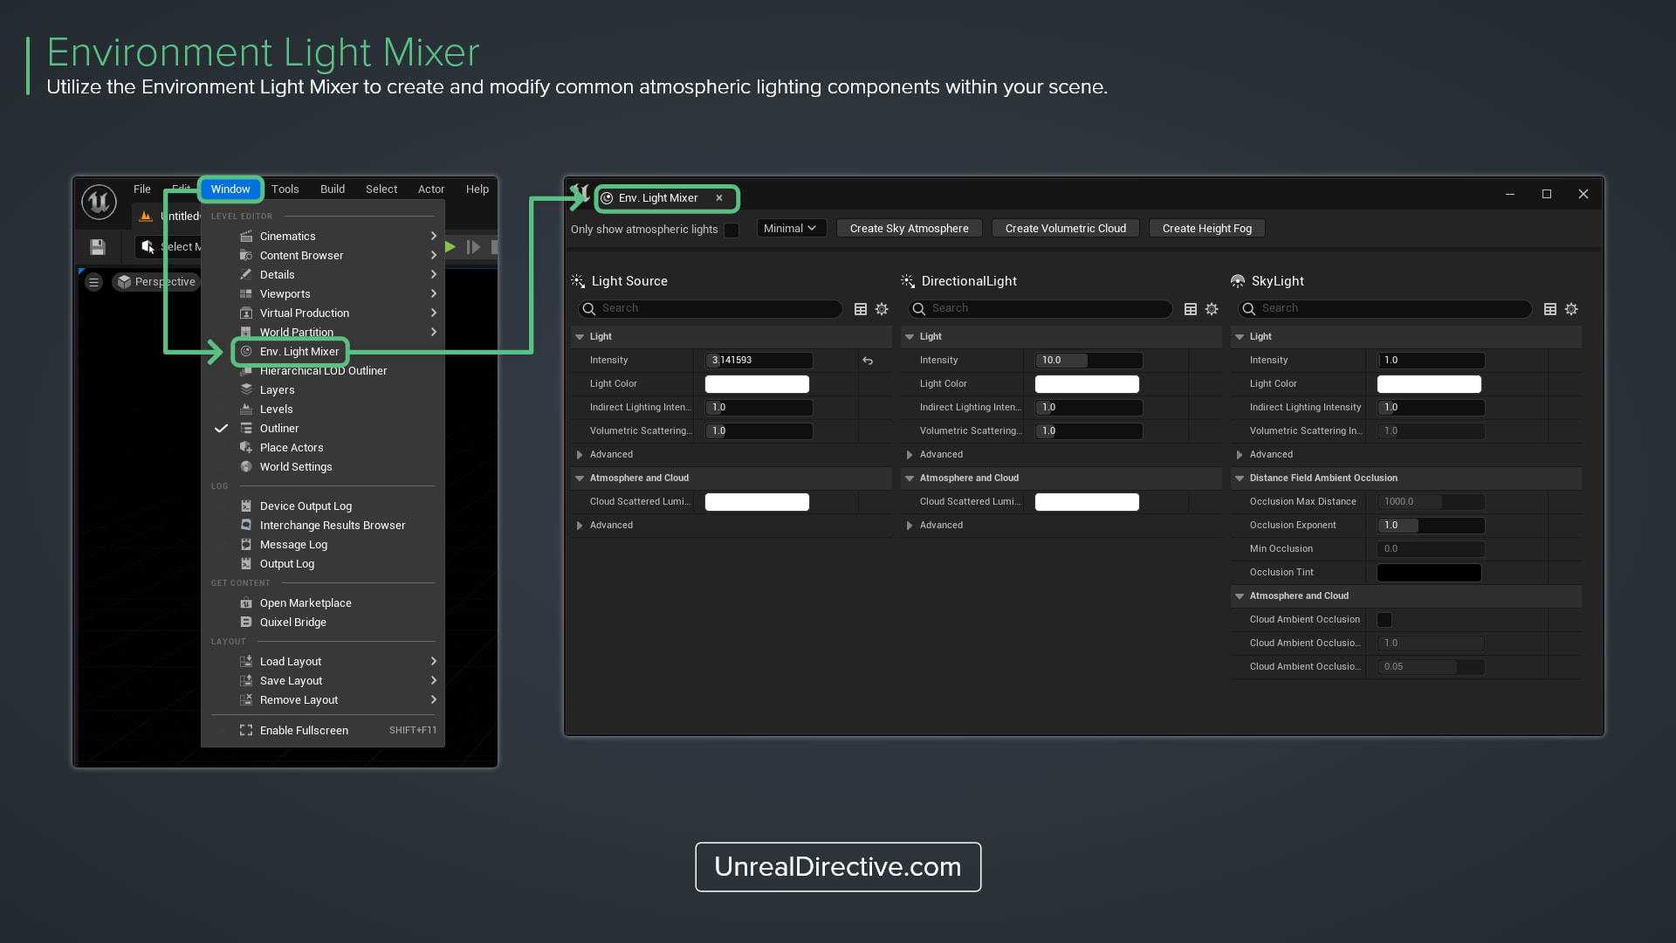Click the save disk icon in toolbar
Image resolution: width=1676 pixels, height=943 pixels.
(x=98, y=247)
